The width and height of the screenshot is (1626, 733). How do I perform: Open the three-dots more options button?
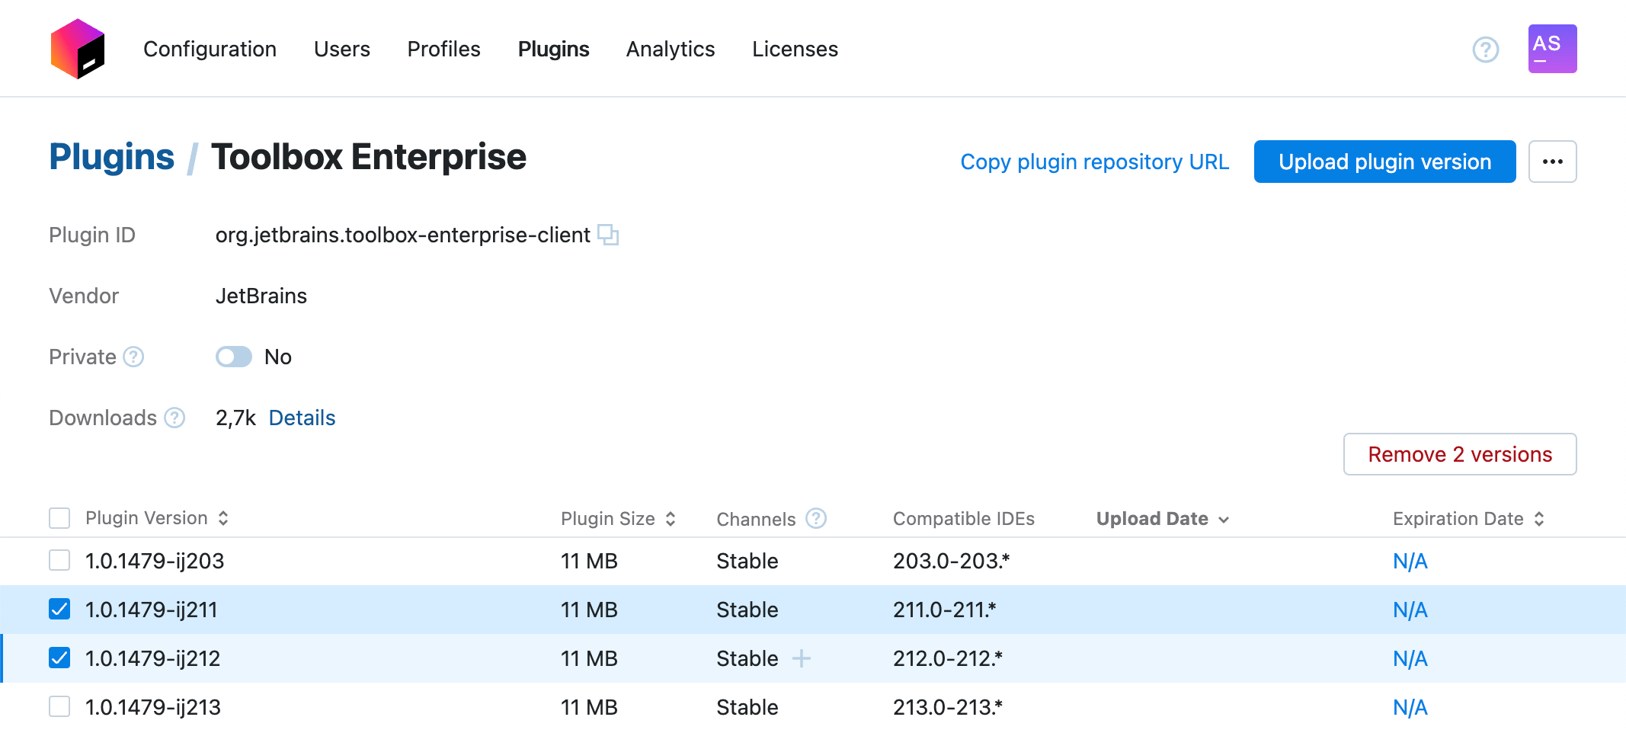coord(1552,162)
